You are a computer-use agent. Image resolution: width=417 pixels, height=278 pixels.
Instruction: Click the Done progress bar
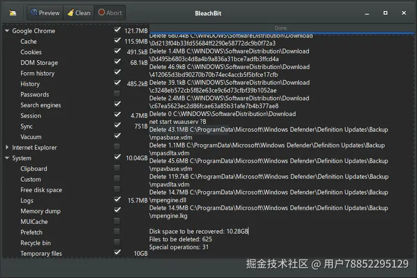click(281, 29)
